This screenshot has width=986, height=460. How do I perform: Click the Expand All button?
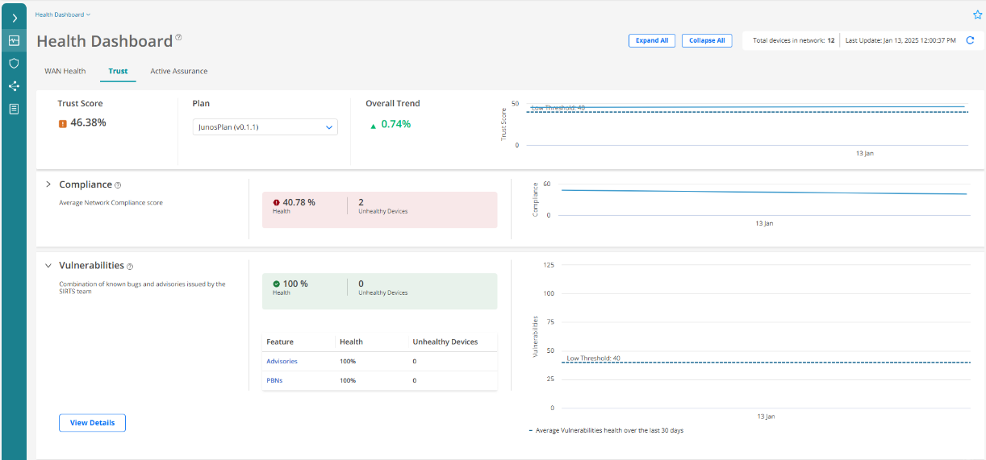pyautogui.click(x=651, y=40)
